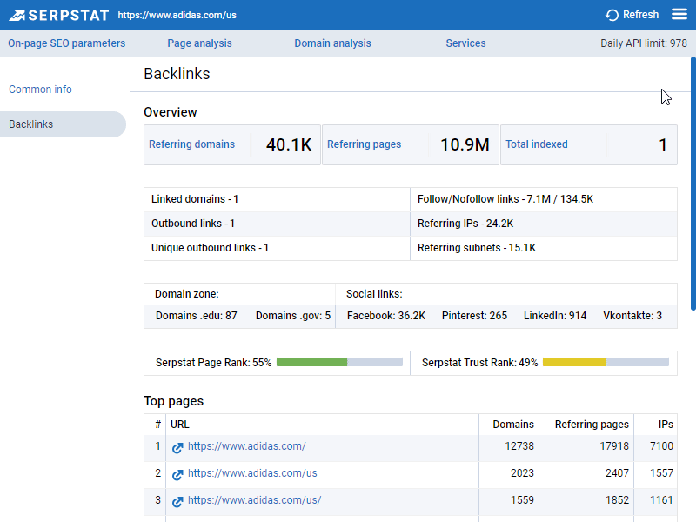Click 'Domains .gov: 5' text

coord(293,316)
